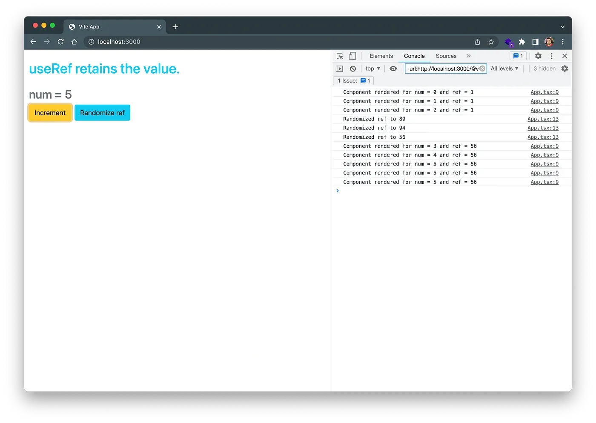Open the Extensions puzzle icon
The height and width of the screenshot is (423, 596).
[x=522, y=42]
